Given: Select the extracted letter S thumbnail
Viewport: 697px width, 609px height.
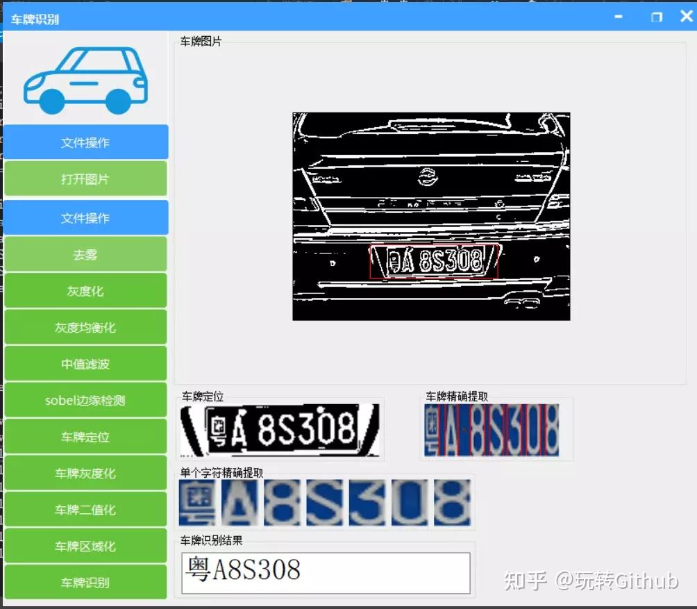Looking at the screenshot, I should (x=324, y=502).
